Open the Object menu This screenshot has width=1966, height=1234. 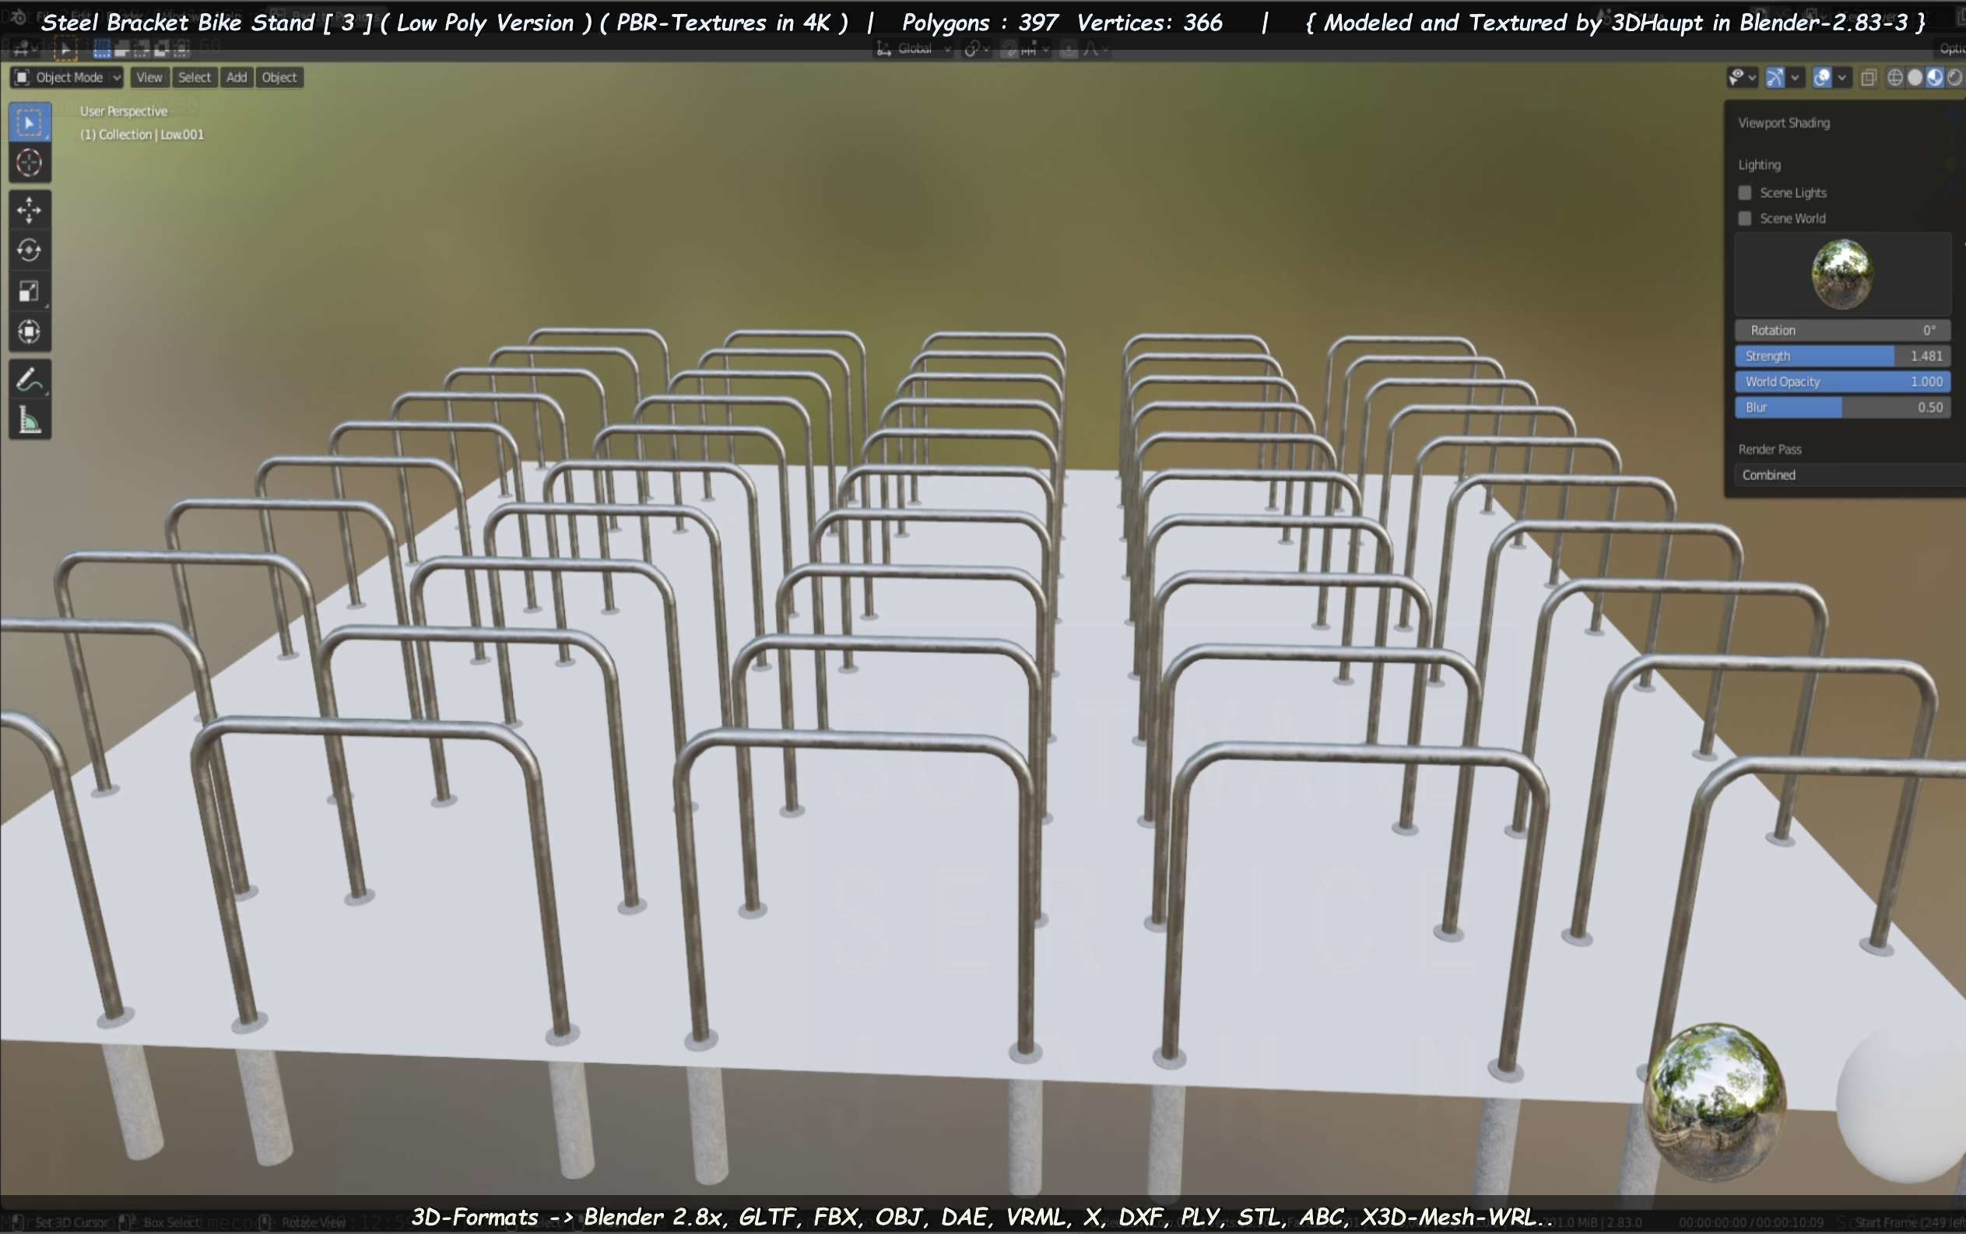pyautogui.click(x=279, y=78)
